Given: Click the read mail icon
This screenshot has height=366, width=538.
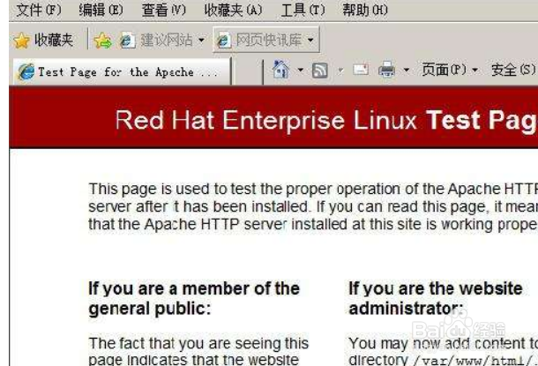Looking at the screenshot, I should coord(361,70).
